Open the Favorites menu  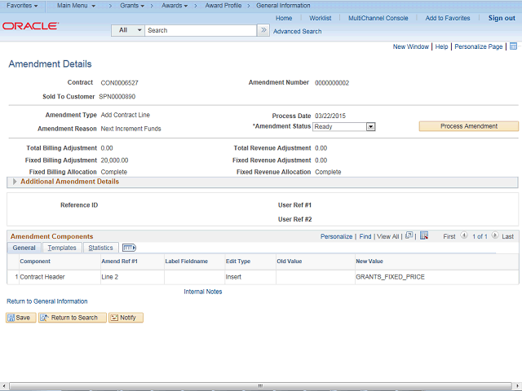click(x=22, y=6)
